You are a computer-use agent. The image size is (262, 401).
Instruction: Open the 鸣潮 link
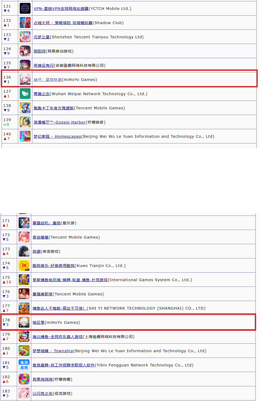[x=37, y=251]
